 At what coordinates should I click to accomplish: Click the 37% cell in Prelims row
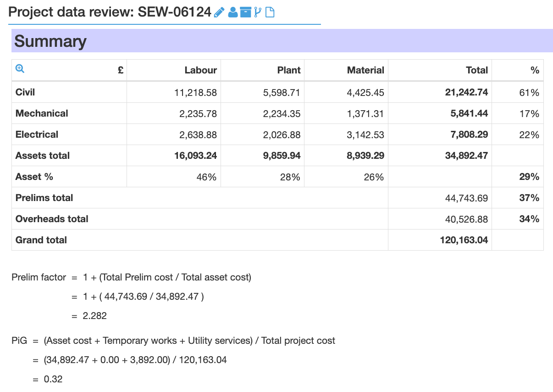(529, 198)
